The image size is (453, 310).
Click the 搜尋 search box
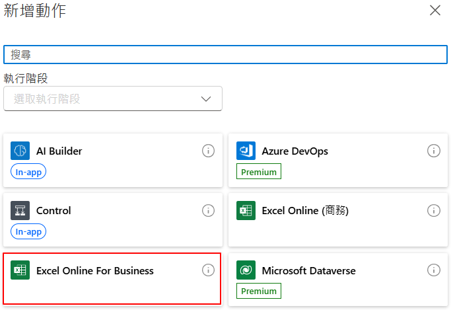tap(225, 55)
